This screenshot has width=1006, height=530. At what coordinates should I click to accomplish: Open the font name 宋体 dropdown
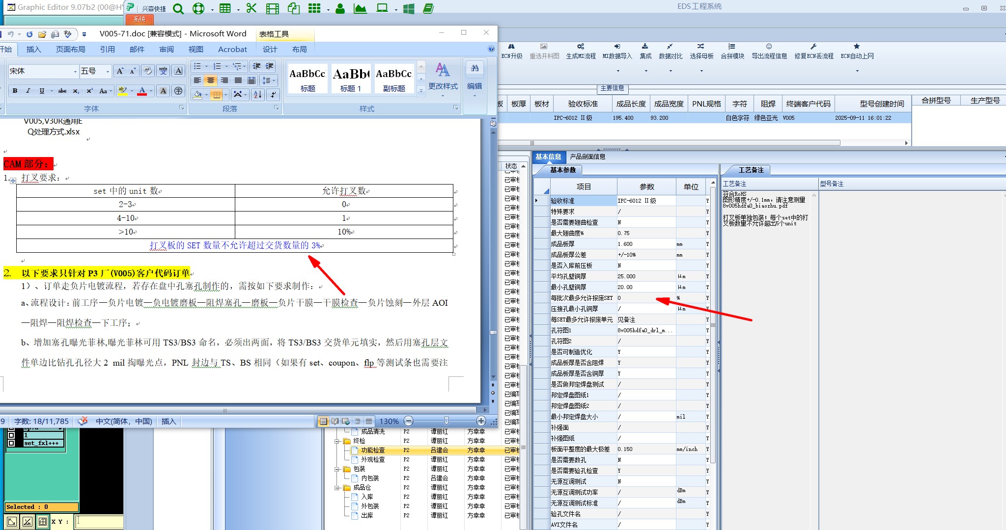point(75,72)
